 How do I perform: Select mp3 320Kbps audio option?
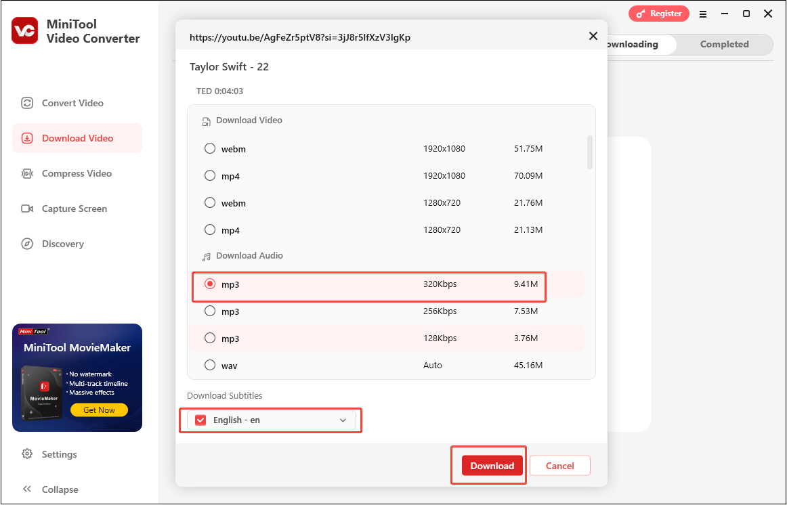210,284
